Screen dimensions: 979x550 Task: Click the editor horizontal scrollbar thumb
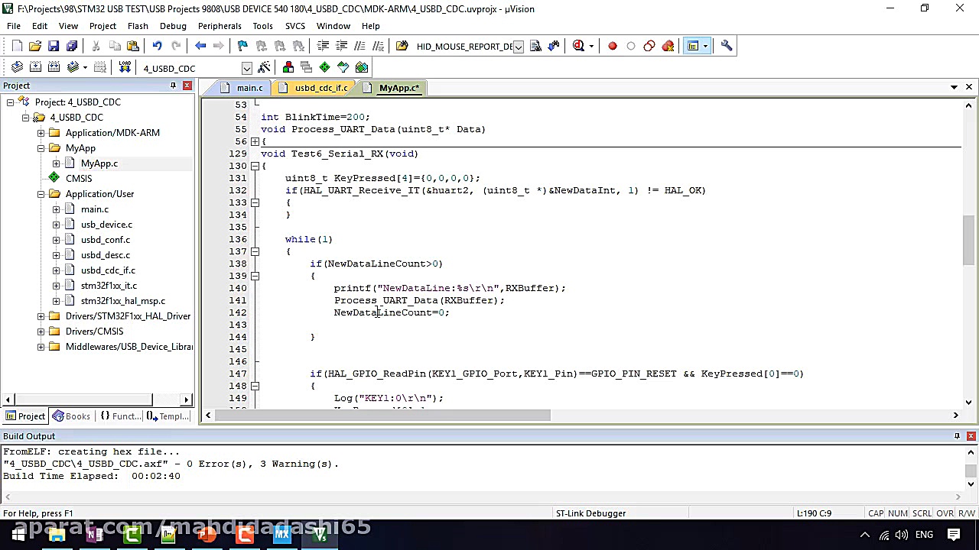[382, 416]
